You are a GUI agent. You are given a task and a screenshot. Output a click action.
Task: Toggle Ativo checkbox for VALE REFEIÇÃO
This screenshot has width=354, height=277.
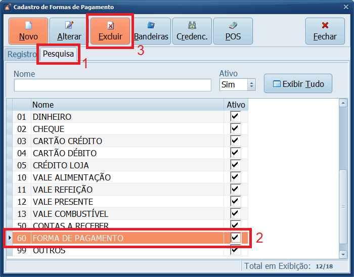point(235,189)
